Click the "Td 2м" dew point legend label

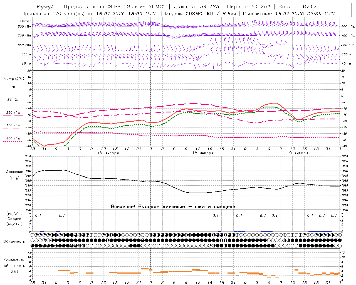tap(13, 100)
